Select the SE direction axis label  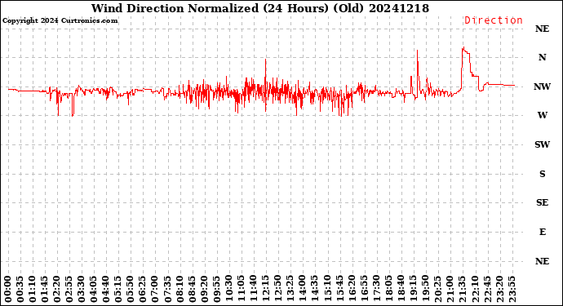(x=542, y=203)
